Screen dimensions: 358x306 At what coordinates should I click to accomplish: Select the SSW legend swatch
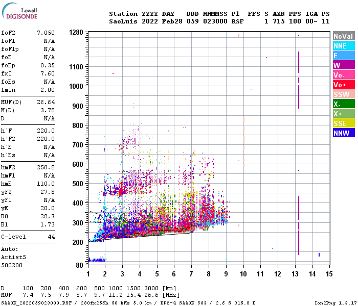344,94
